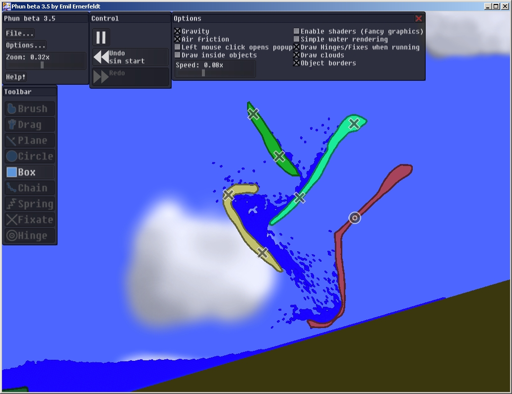Open the File... menu
Viewport: 512px width, 394px height.
coord(20,33)
